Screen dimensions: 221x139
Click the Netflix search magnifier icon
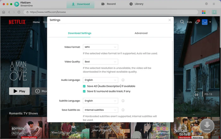click(x=182, y=22)
